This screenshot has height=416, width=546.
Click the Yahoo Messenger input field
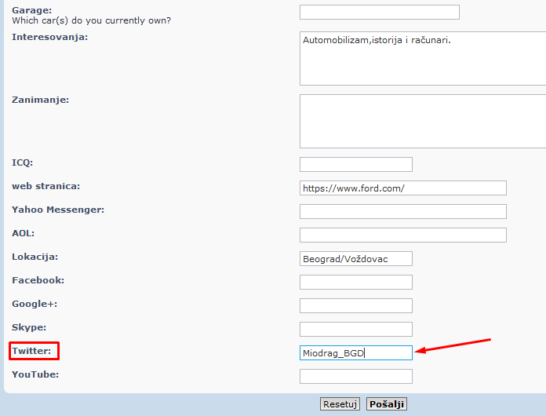point(403,211)
